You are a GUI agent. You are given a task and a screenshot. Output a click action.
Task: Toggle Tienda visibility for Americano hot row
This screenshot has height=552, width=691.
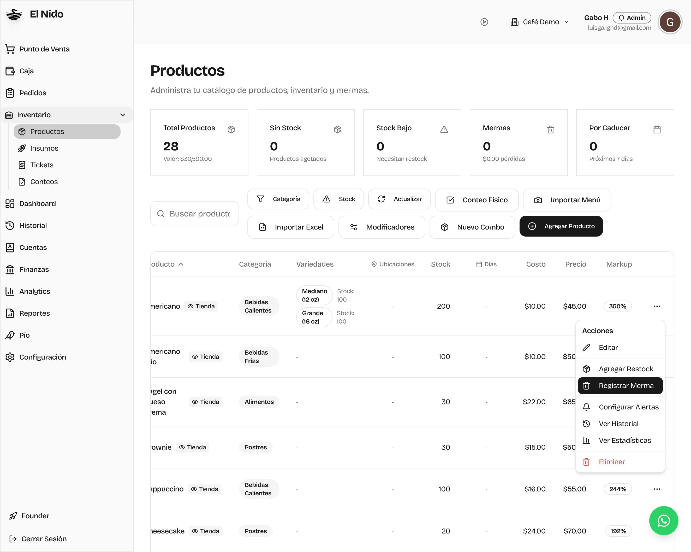(201, 306)
